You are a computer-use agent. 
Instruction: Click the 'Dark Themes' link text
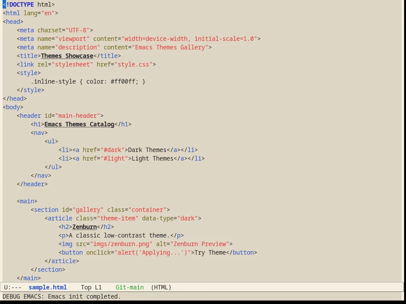(x=147, y=150)
